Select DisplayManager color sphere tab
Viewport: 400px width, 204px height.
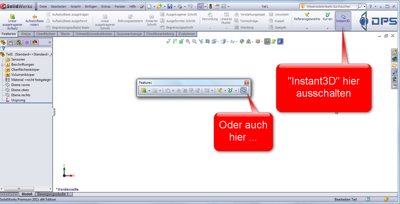pos(35,42)
